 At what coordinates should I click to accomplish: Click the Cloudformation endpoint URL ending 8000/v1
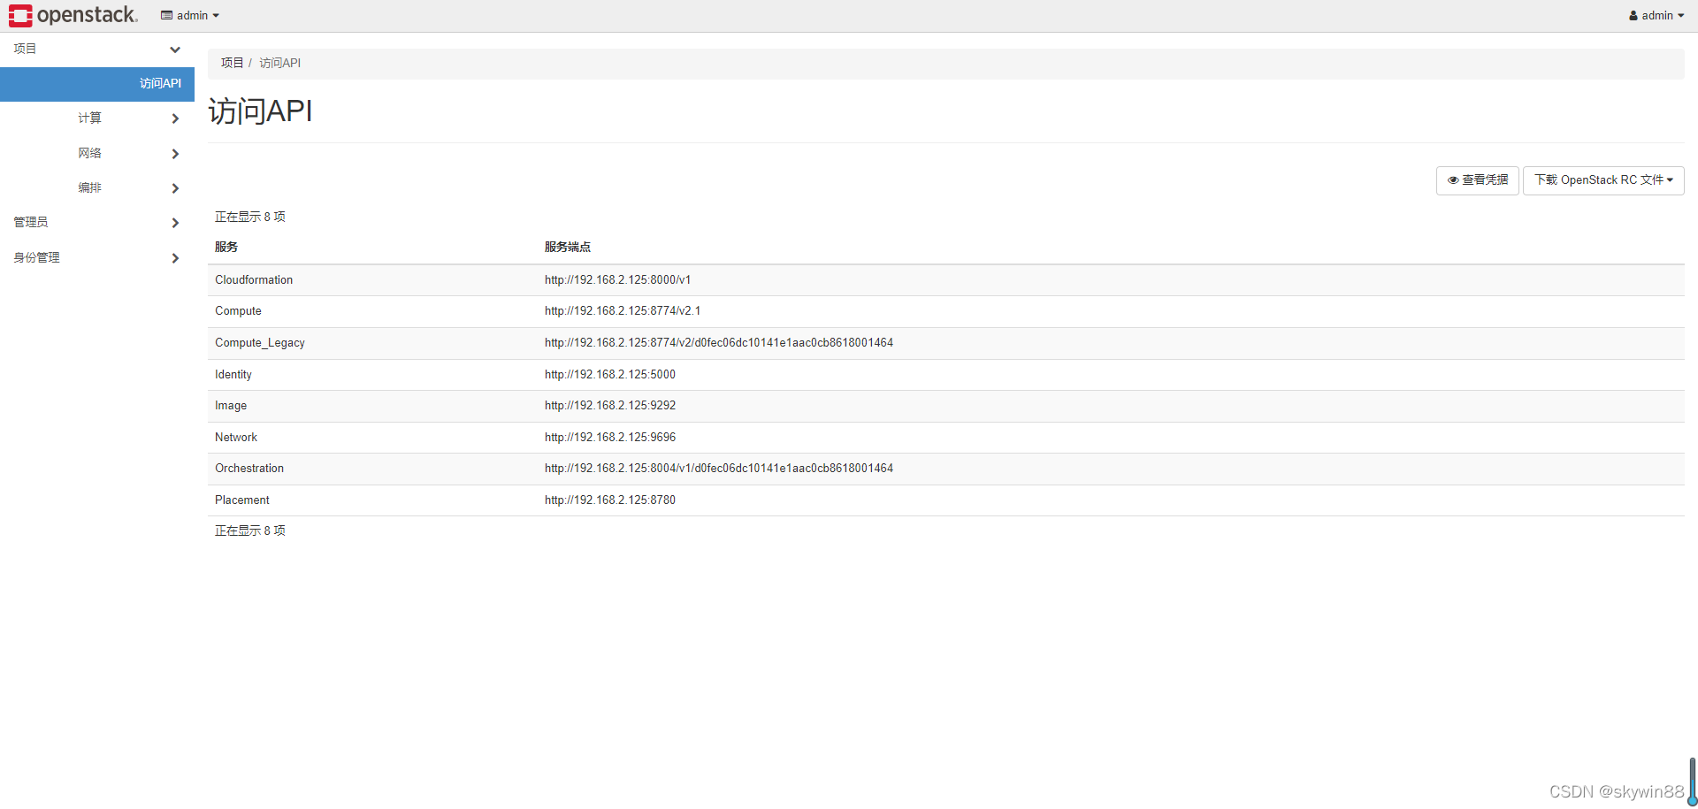[x=618, y=280]
